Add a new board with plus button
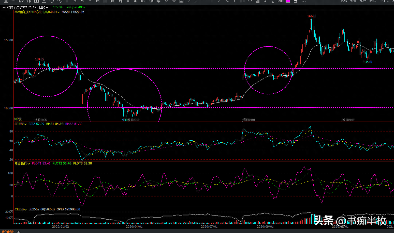This screenshot has height=233, width=394. click(x=18, y=232)
